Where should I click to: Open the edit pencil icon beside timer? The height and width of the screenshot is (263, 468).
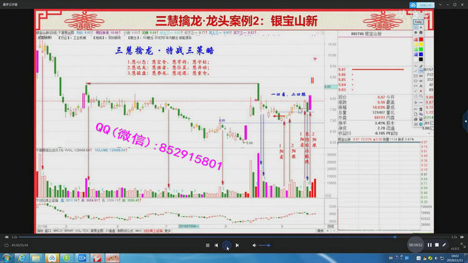coord(444,245)
